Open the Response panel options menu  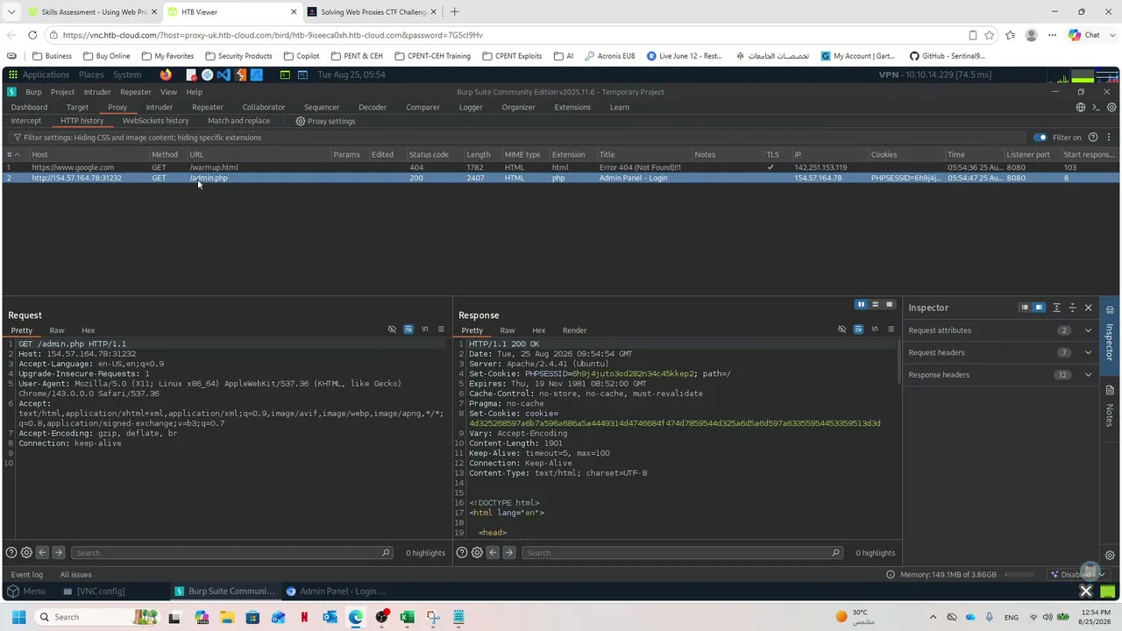point(891,330)
